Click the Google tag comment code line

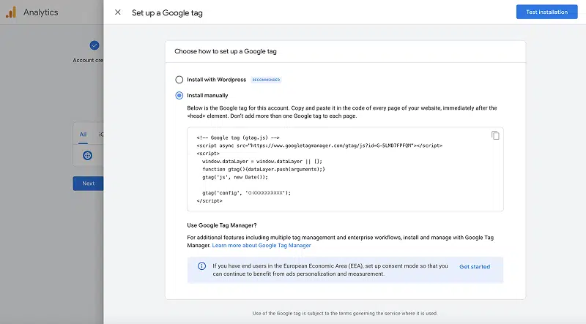point(238,137)
